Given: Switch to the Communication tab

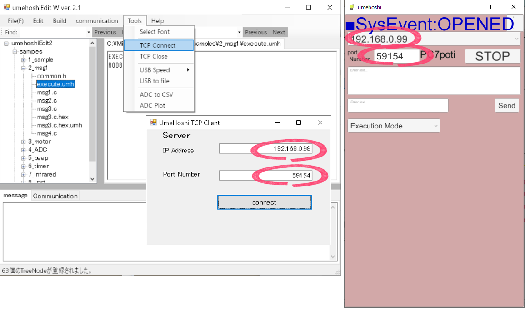Looking at the screenshot, I should pos(55,196).
